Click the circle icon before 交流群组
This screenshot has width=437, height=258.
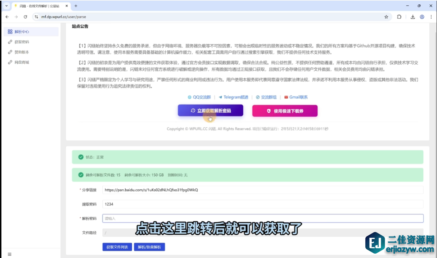[x=257, y=97]
